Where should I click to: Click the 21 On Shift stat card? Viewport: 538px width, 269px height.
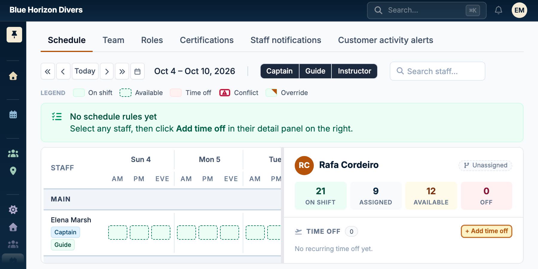320,196
